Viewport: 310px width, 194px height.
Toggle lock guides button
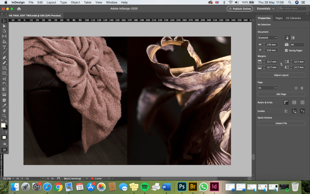point(294,111)
